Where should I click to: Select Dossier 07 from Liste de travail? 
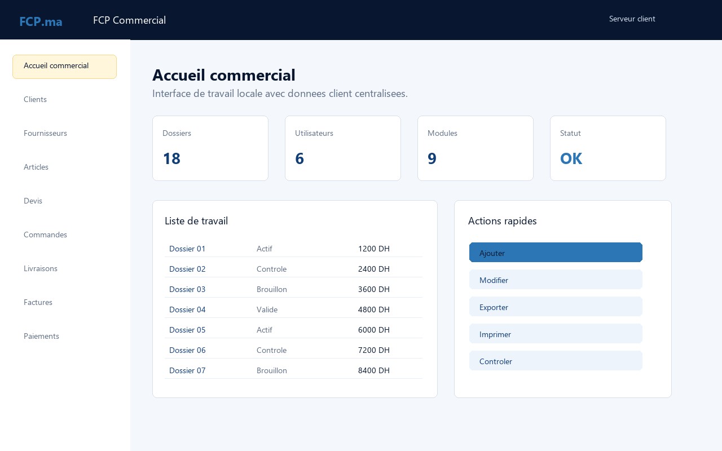(x=293, y=370)
